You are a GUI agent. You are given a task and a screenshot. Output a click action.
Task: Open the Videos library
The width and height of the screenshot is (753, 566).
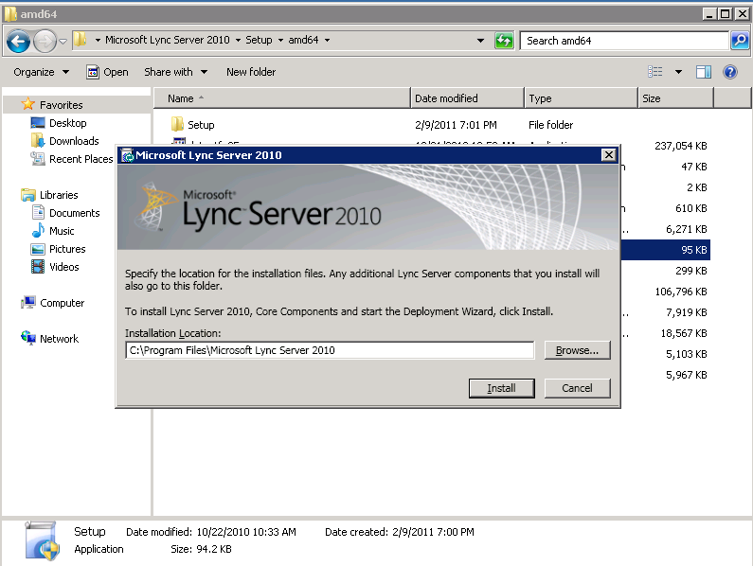click(x=55, y=267)
